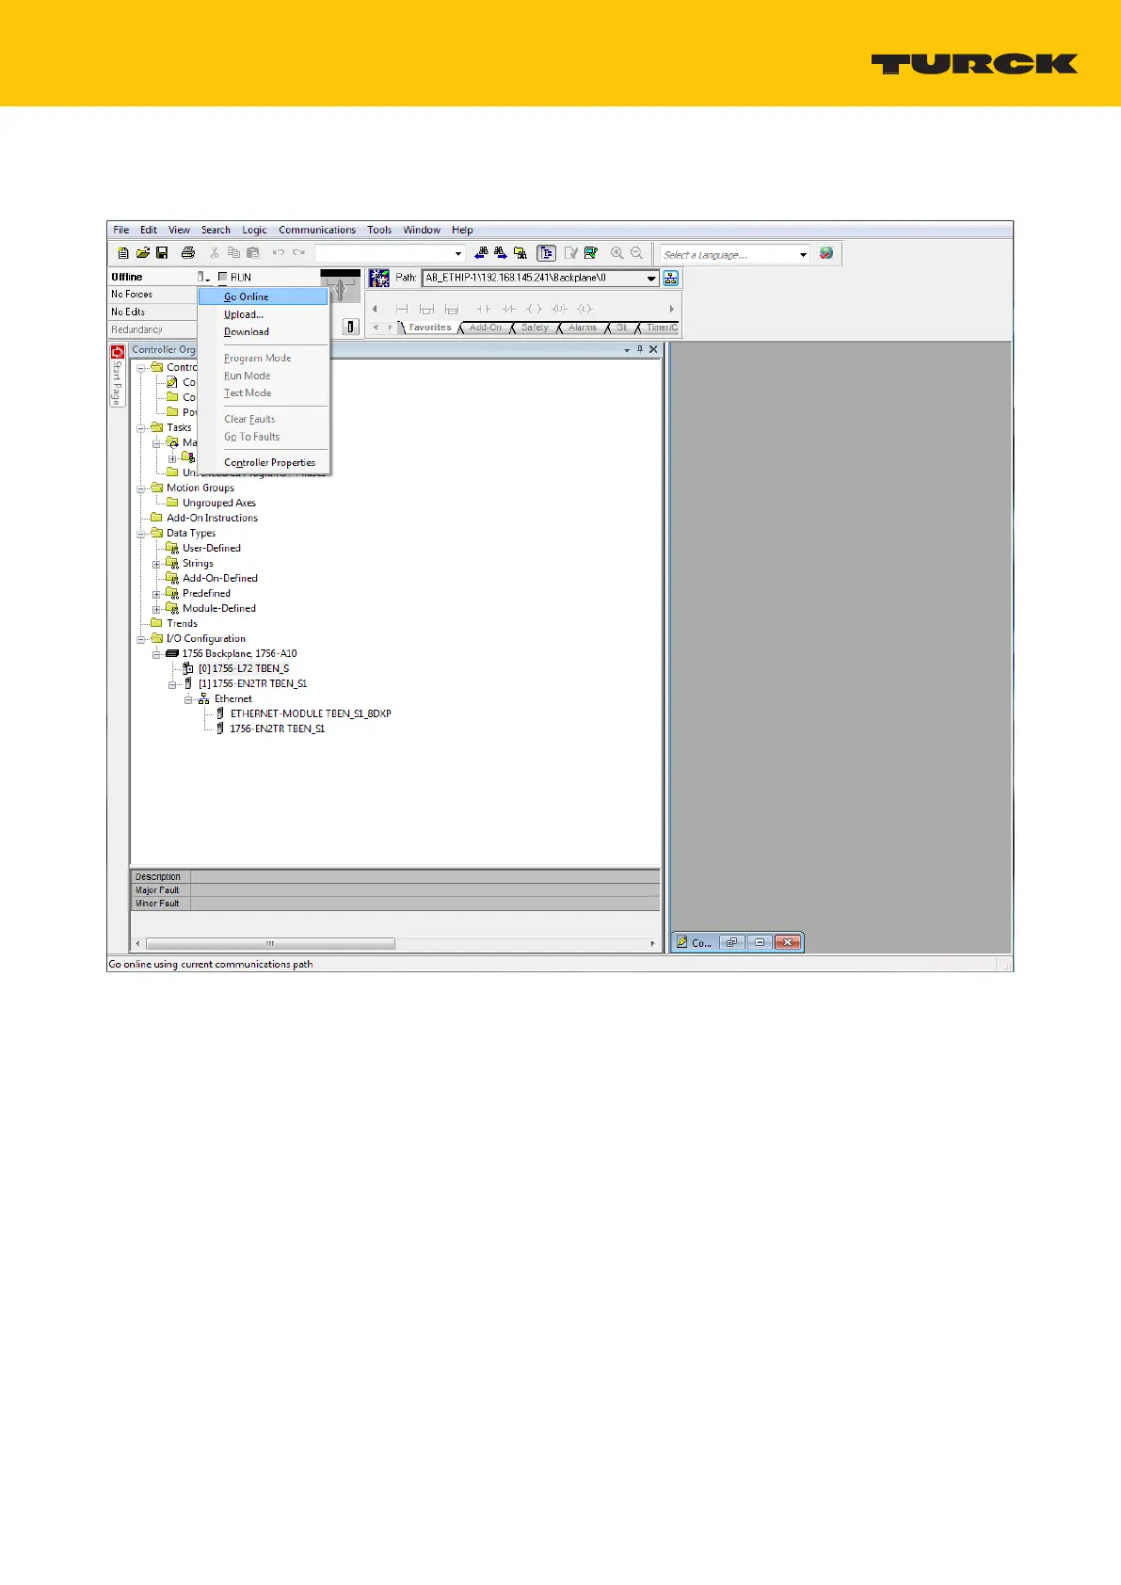
Task: Open the Path dropdown list
Action: (x=651, y=279)
